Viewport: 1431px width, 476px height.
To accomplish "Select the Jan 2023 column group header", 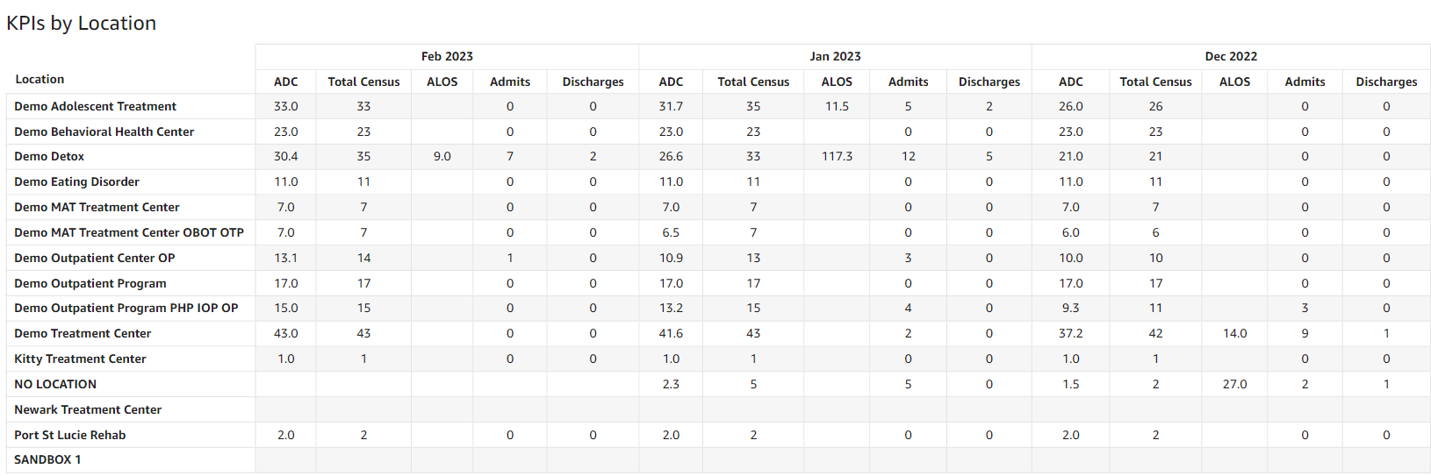I will (835, 56).
